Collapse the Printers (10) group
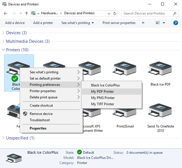Viewport: 182px width, 168px height. [3, 50]
